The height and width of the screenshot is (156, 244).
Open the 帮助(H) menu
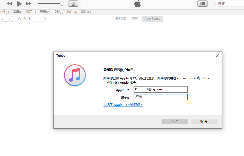coord(86,12)
